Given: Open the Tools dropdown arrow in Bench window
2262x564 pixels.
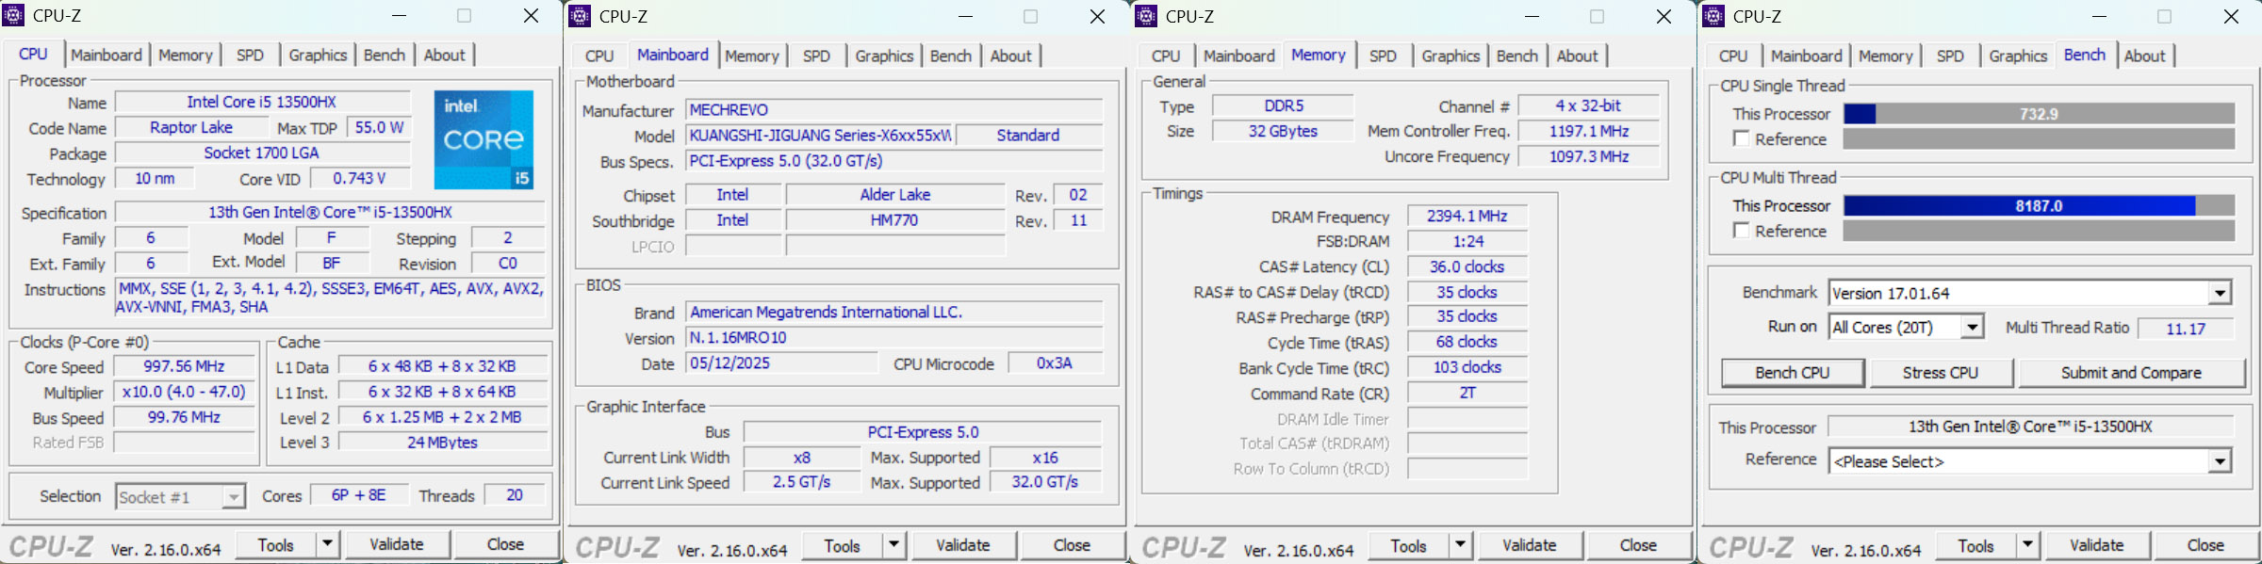Looking at the screenshot, I should click(2028, 545).
